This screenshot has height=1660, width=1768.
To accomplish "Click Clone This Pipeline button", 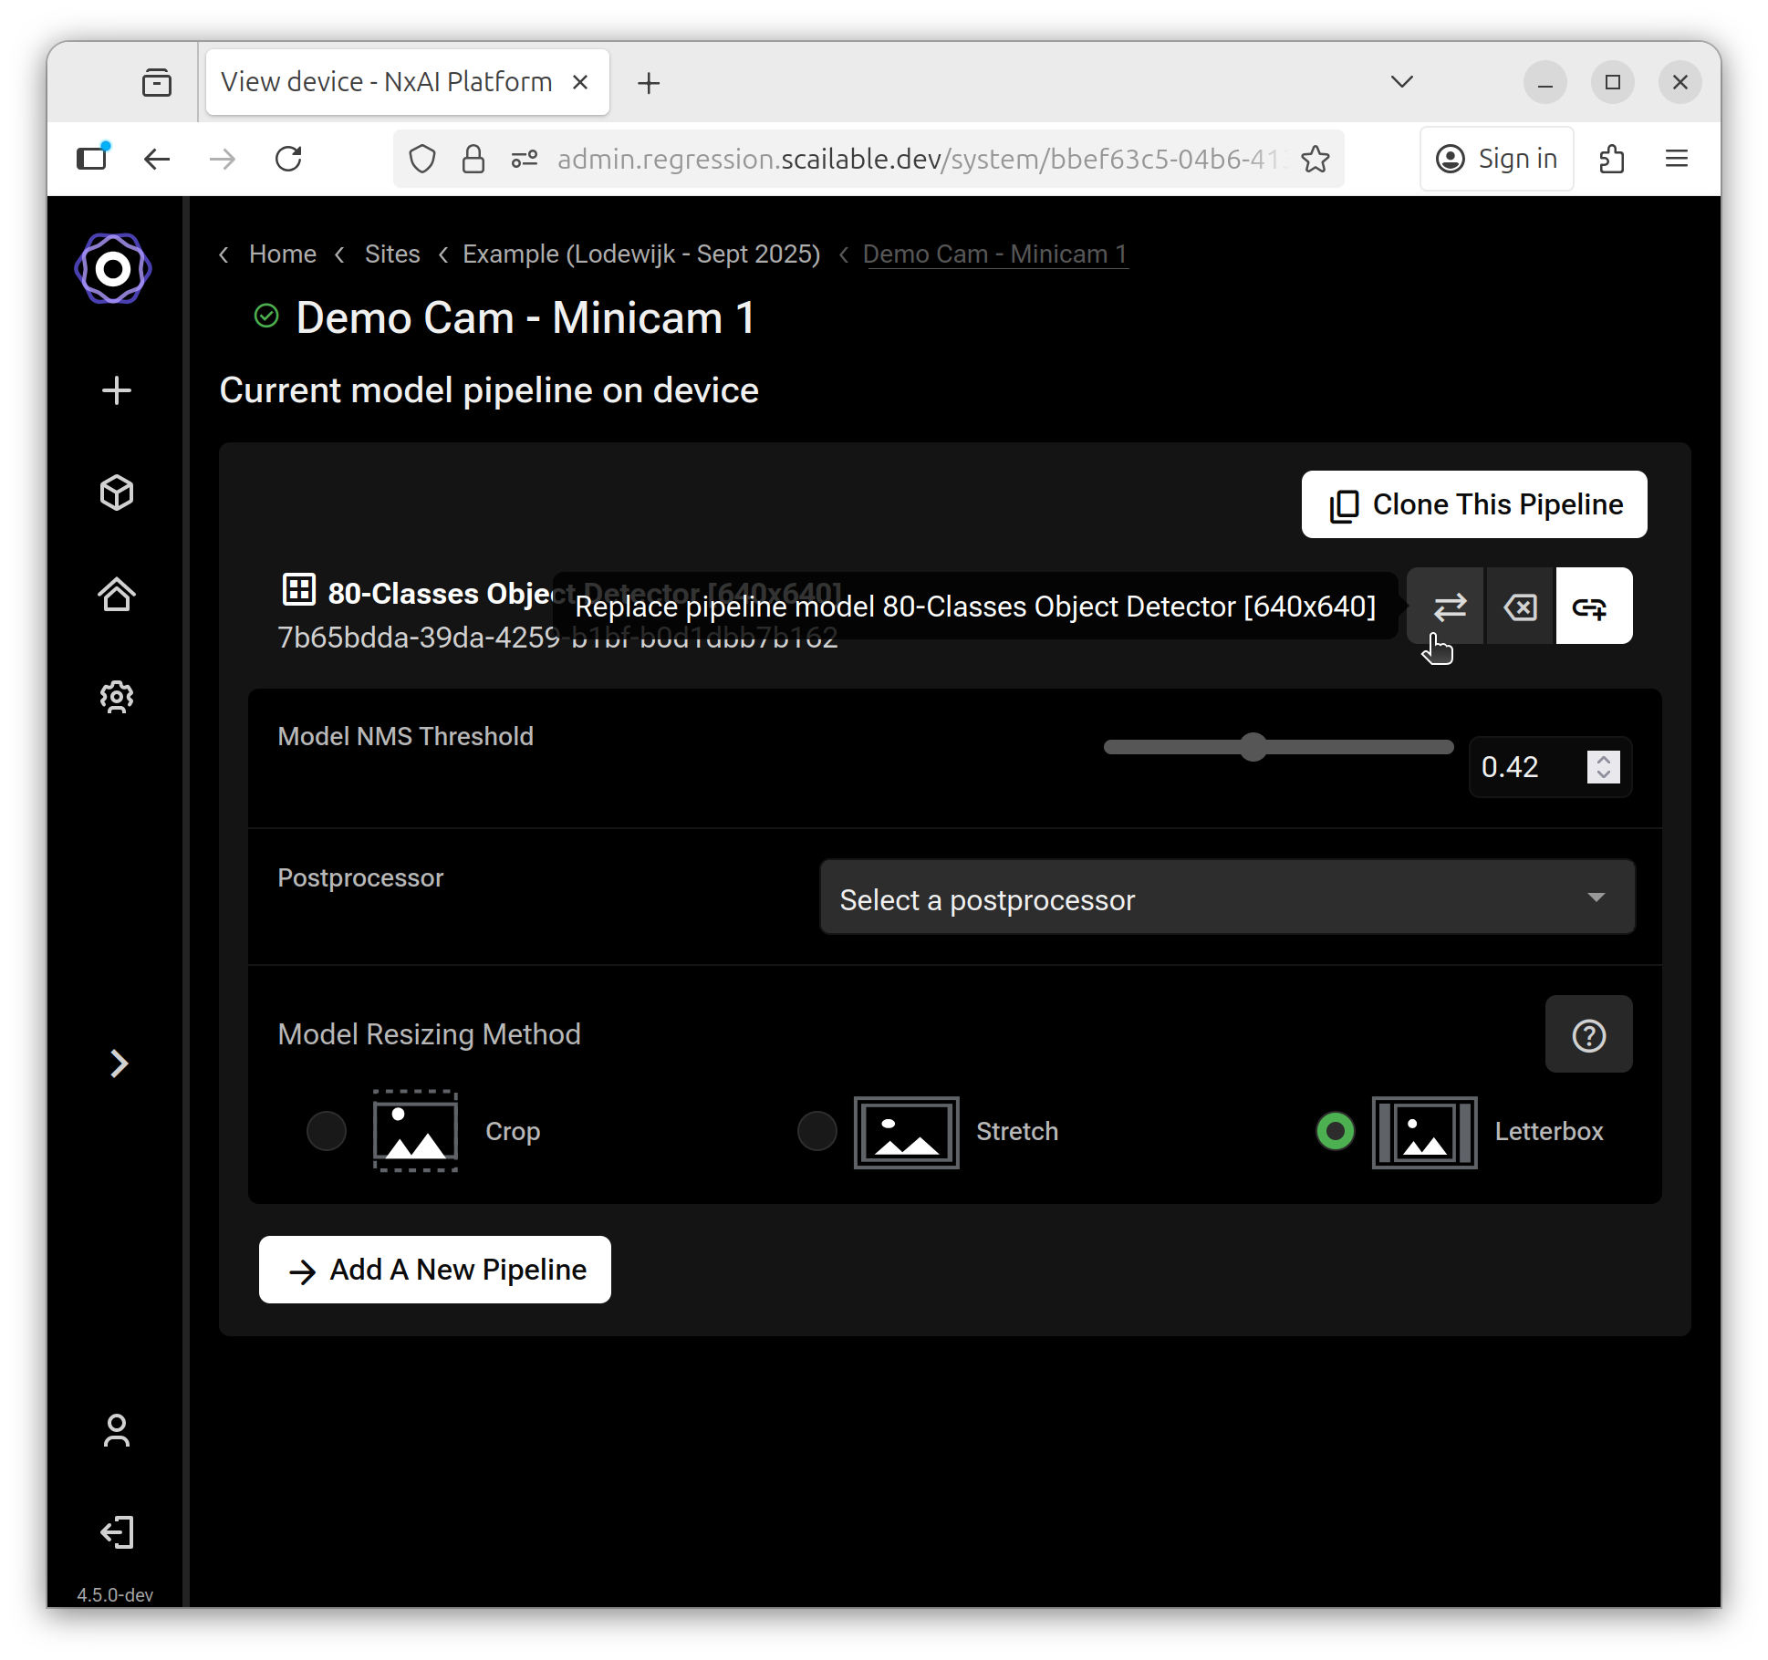I will point(1473,504).
